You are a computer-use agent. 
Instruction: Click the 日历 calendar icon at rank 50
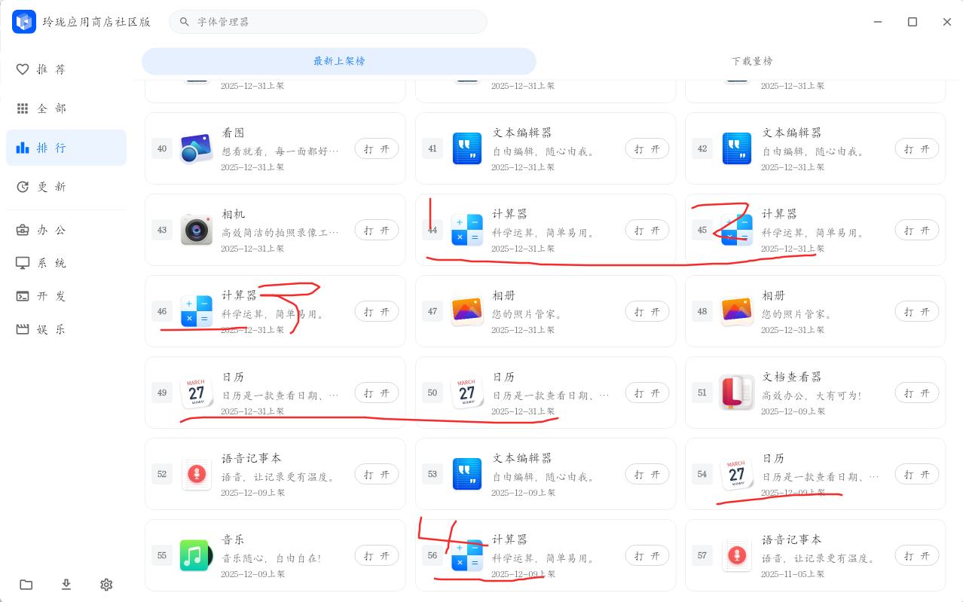(467, 393)
